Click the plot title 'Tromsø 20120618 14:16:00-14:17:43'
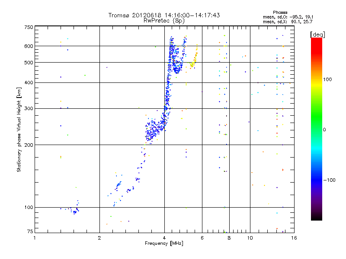The width and height of the screenshot is (346, 259). click(164, 15)
